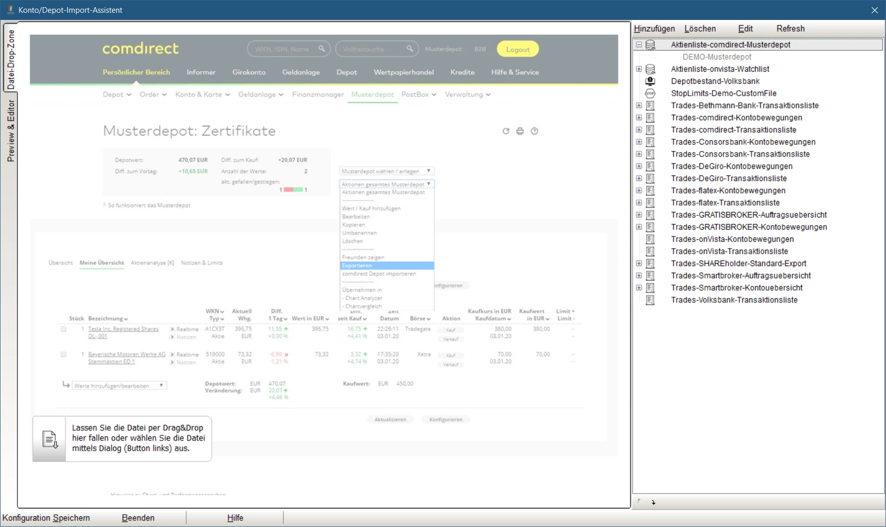Click the list icon of Trades-SHAREholder-Standard-Export
This screenshot has height=527, width=886.
(650, 263)
